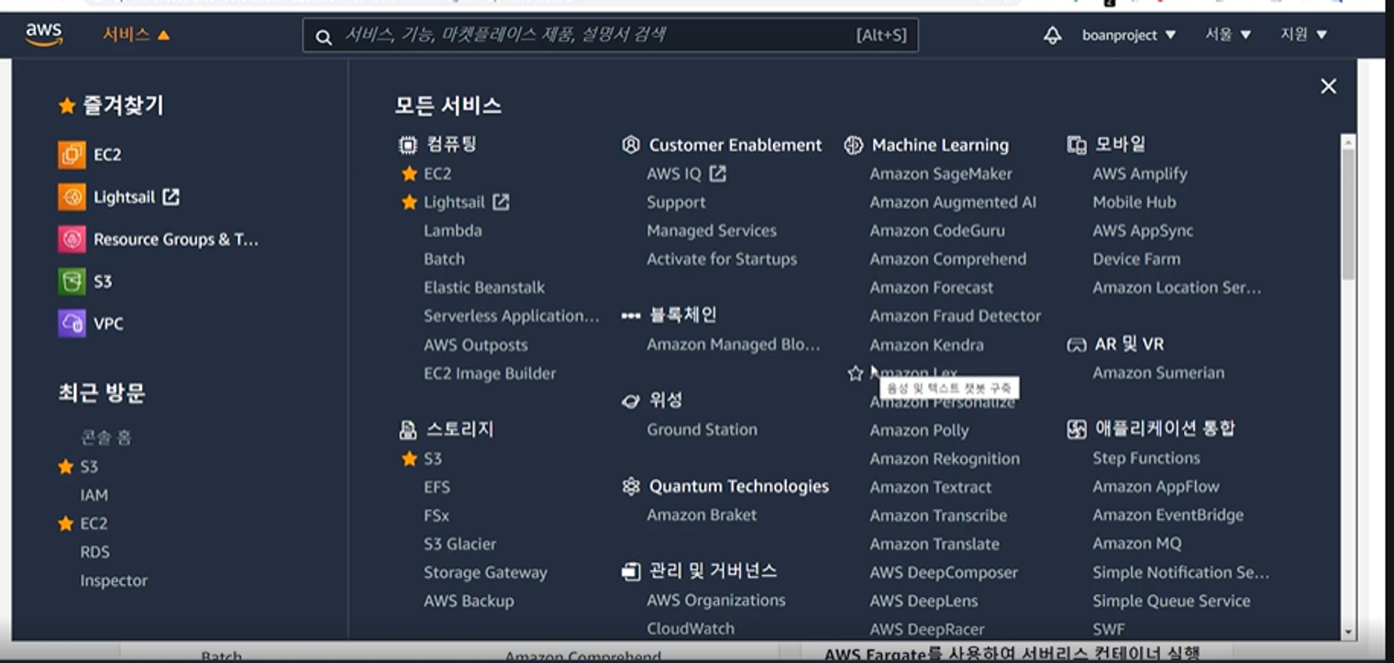Open Amazon SageMaker

click(940, 173)
